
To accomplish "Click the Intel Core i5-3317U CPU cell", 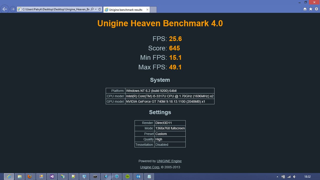I will tap(170, 96).
